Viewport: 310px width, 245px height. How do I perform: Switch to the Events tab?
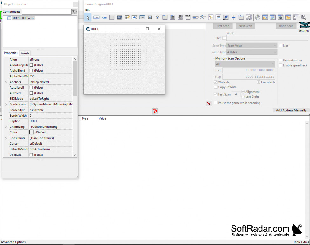[25, 53]
